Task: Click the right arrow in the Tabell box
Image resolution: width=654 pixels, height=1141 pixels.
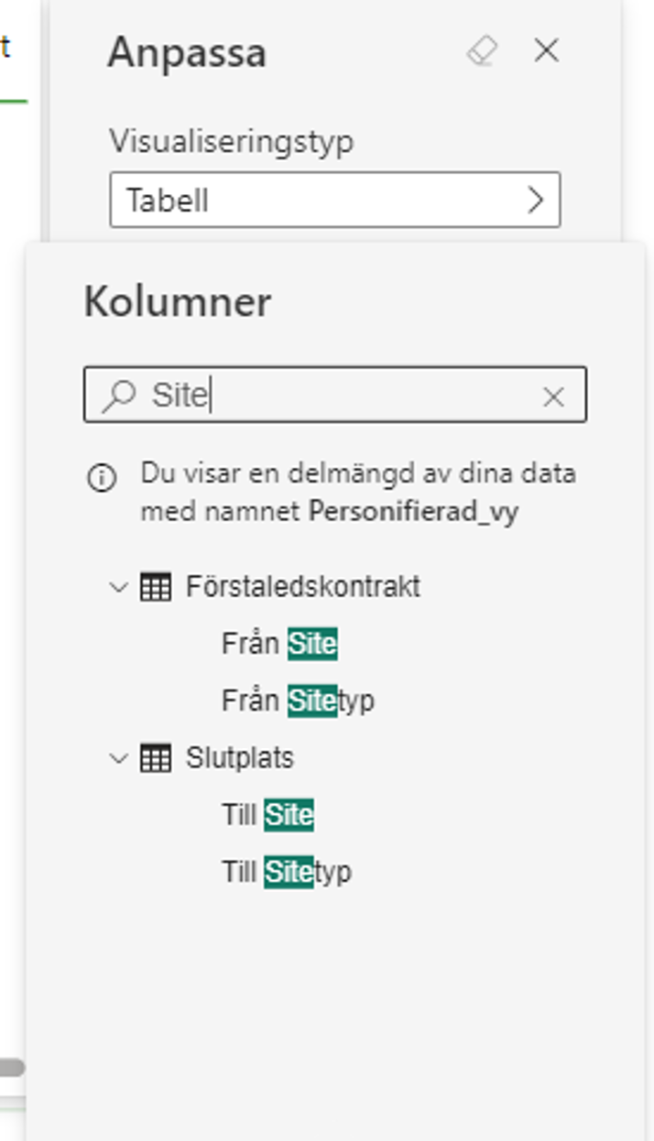Action: click(537, 200)
